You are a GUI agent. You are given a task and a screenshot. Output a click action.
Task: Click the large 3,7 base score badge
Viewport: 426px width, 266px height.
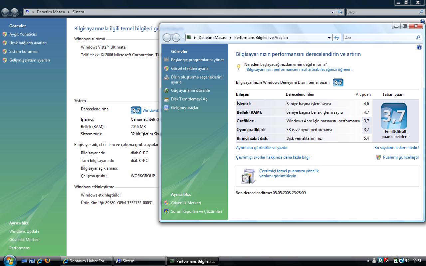[x=394, y=116]
